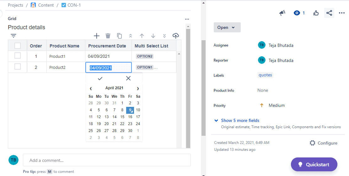
Task: Click the cloud upload icon
Action: point(176,36)
